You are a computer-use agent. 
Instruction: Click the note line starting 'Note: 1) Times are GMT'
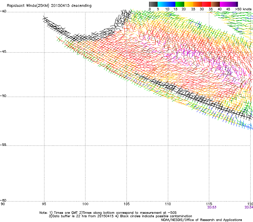(x=108, y=213)
